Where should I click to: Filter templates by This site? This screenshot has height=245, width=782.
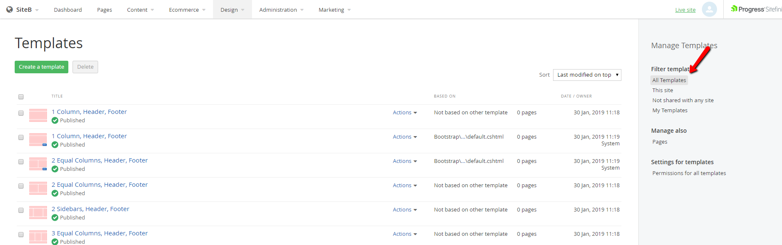(x=662, y=90)
